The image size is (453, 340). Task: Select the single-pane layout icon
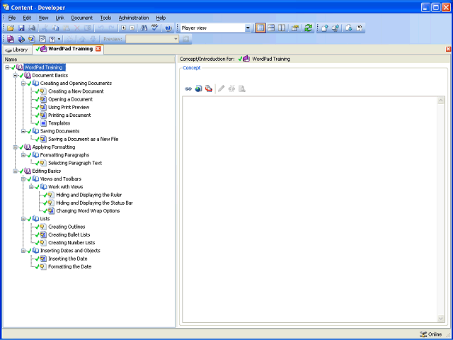(260, 28)
